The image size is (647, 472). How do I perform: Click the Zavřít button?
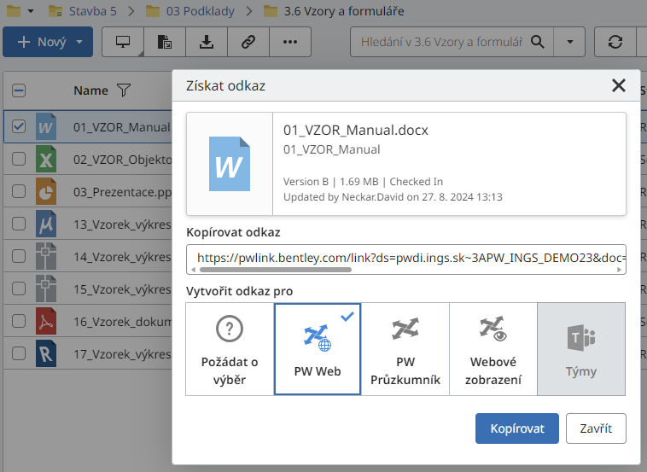(596, 428)
